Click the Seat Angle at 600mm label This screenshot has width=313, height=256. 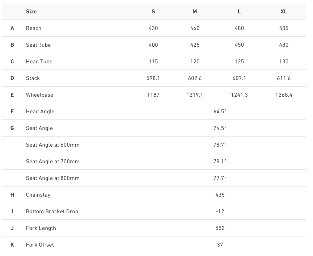53,145
